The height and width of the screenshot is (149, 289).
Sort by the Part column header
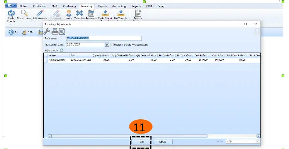pos(80,56)
